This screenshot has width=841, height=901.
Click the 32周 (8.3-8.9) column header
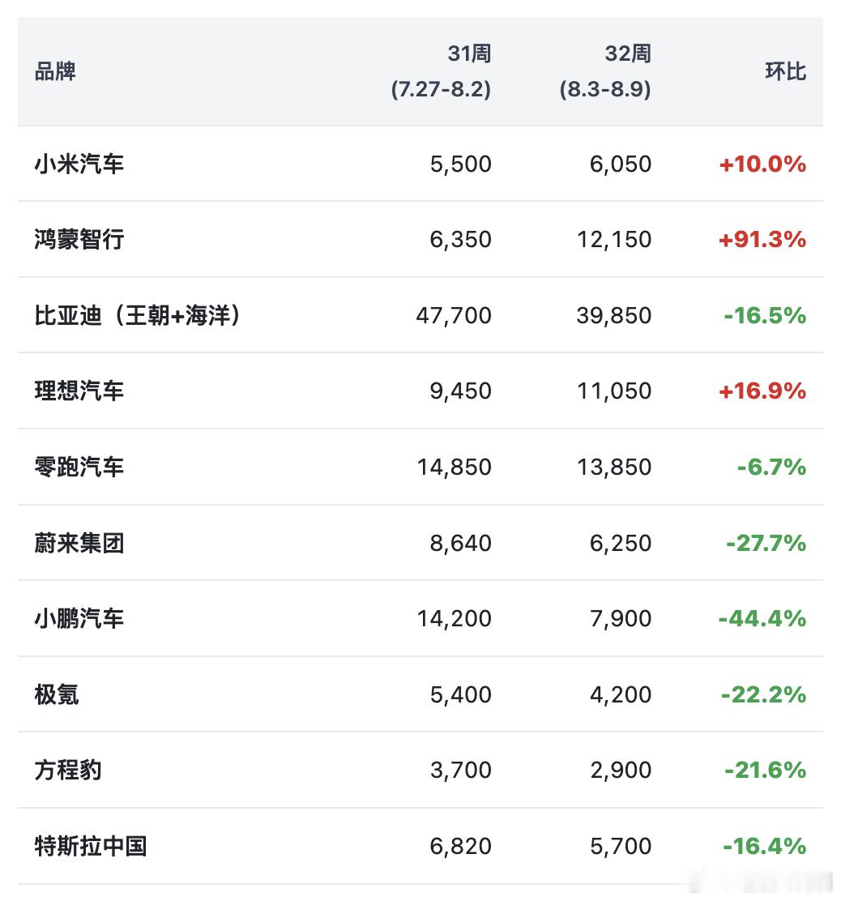[605, 71]
